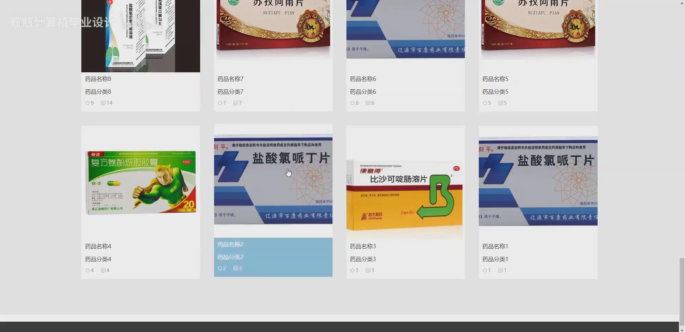Image resolution: width=685 pixels, height=332 pixels.
Task: Click the page vertical scrollbar thumb
Action: click(682, 291)
